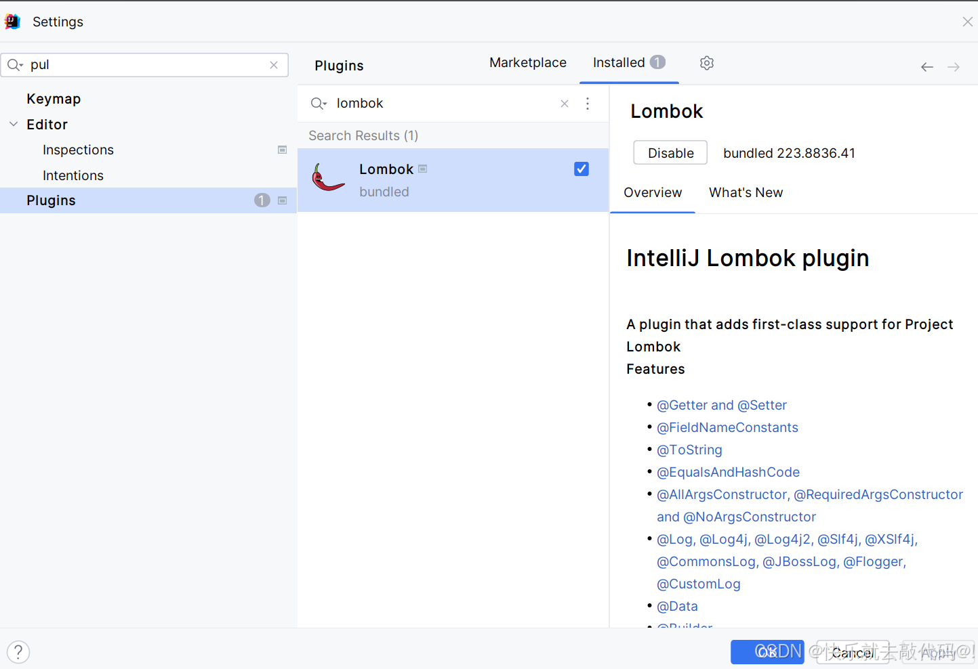Open the @EqualsAndHashCode link
Screen dimensions: 978x669
pos(728,472)
